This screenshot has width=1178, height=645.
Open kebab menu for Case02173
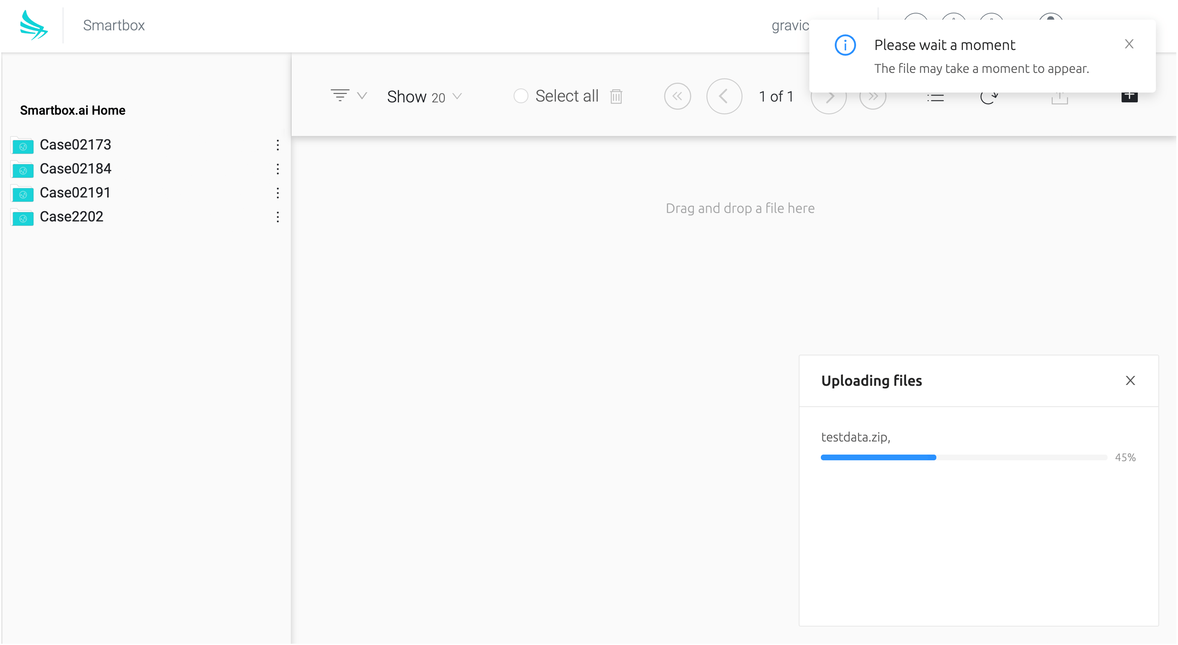point(278,145)
